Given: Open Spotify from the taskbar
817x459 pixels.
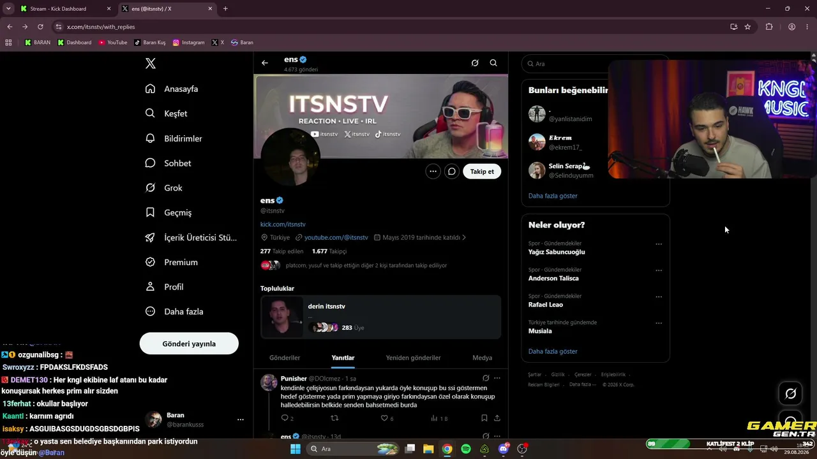Looking at the screenshot, I should [x=466, y=449].
